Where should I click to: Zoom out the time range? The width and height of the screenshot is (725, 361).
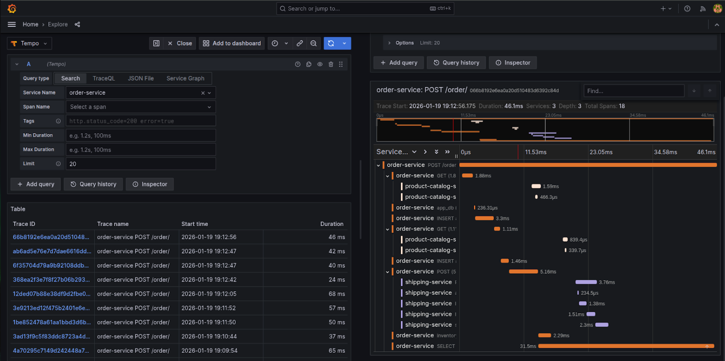pyautogui.click(x=314, y=43)
